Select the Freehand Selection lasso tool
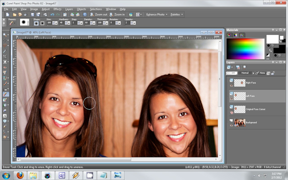 (5, 46)
